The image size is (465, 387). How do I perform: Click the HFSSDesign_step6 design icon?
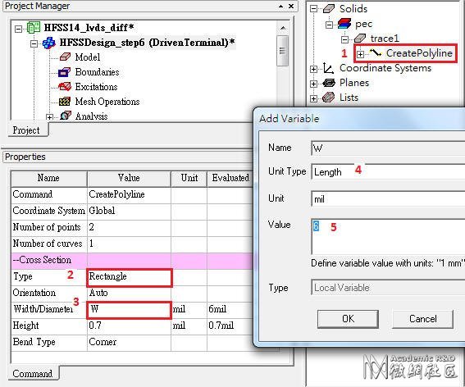(x=49, y=43)
